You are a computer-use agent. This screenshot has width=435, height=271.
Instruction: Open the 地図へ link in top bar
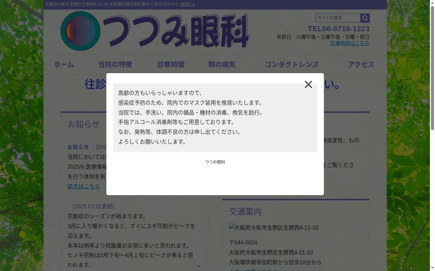(187, 4)
